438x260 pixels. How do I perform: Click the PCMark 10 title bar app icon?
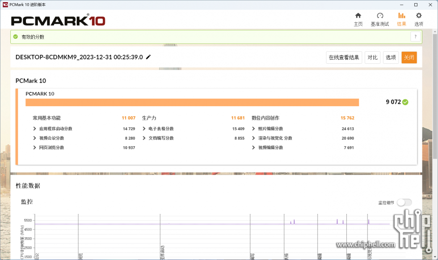click(5, 5)
